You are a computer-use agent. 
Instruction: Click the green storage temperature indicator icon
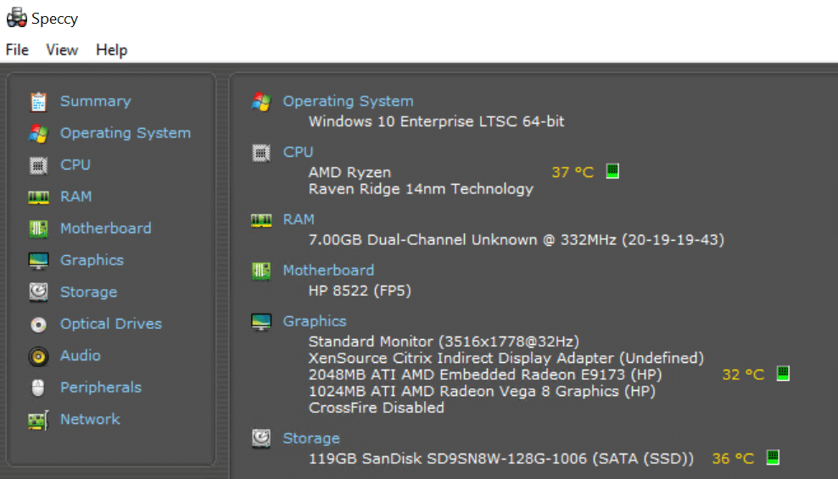[x=773, y=457]
